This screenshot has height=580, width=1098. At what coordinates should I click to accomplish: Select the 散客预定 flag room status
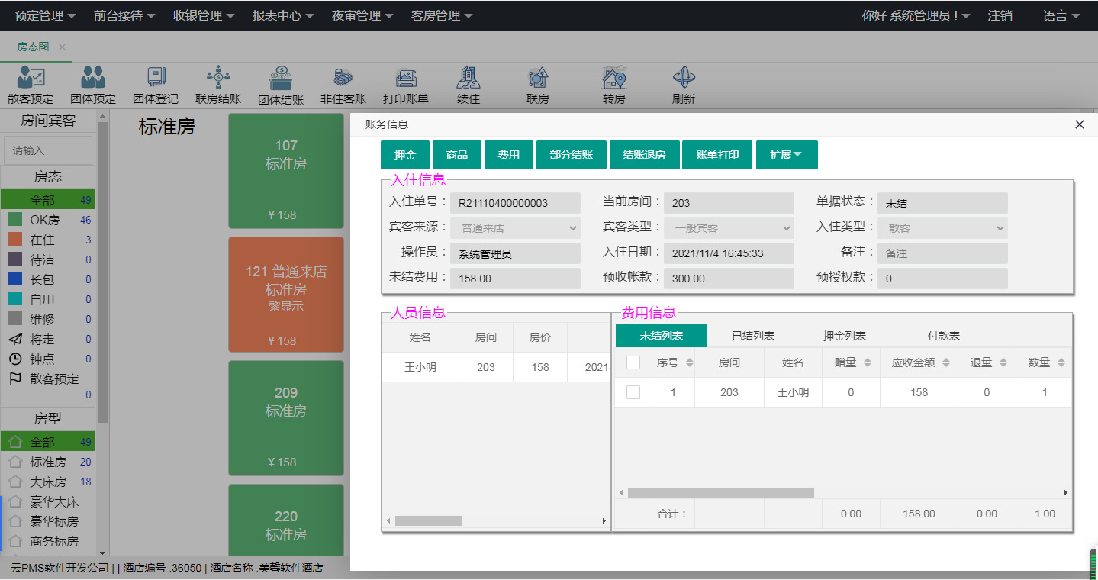click(15, 379)
